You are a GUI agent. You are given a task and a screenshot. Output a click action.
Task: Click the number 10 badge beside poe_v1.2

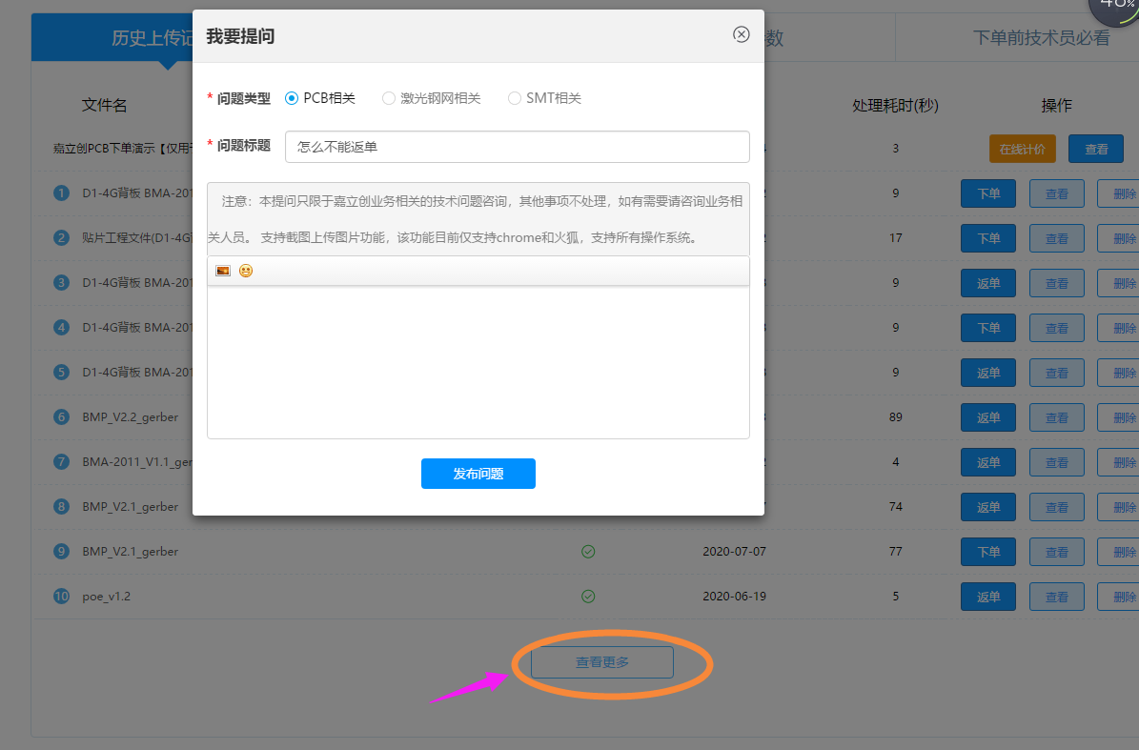pyautogui.click(x=61, y=596)
